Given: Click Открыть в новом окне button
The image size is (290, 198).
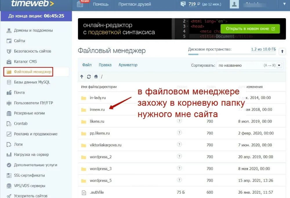Looking at the screenshot, I should point(250,29).
